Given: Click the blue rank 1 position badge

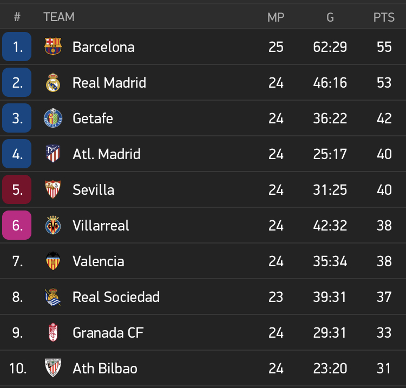Looking at the screenshot, I should click(x=17, y=47).
